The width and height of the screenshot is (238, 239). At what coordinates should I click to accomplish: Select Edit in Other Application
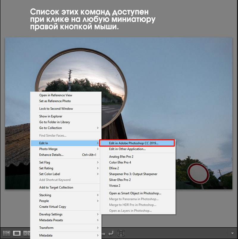pyautogui.click(x=138, y=149)
